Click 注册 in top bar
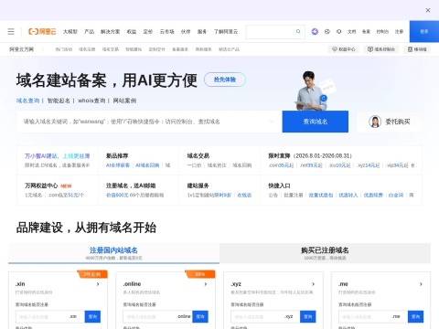The height and width of the screenshot is (329, 439). (399, 31)
